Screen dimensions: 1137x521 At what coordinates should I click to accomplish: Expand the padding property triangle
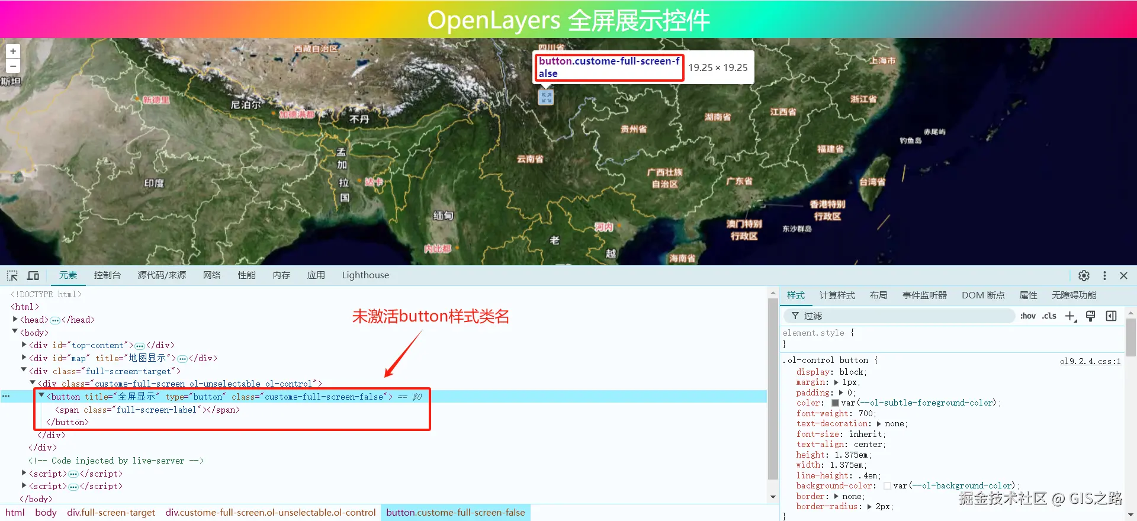[x=840, y=393]
